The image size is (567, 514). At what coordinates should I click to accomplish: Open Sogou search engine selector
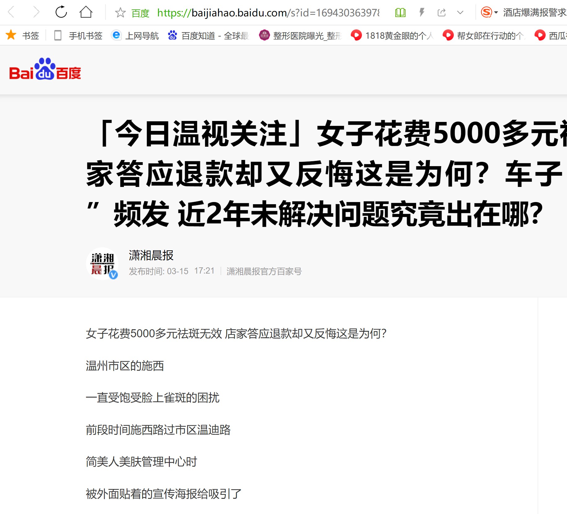(489, 12)
